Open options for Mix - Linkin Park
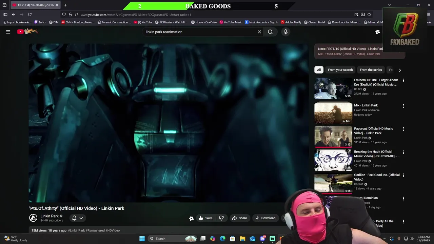The image size is (434, 244). pos(403,106)
